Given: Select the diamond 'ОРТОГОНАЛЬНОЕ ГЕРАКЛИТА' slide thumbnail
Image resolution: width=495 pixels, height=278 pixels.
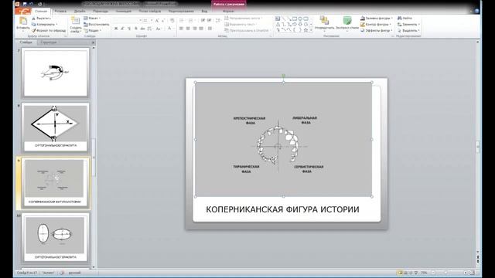Looking at the screenshot, I should point(56,127).
